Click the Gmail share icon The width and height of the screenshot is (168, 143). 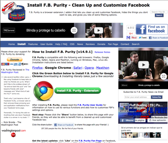(x=128, y=38)
